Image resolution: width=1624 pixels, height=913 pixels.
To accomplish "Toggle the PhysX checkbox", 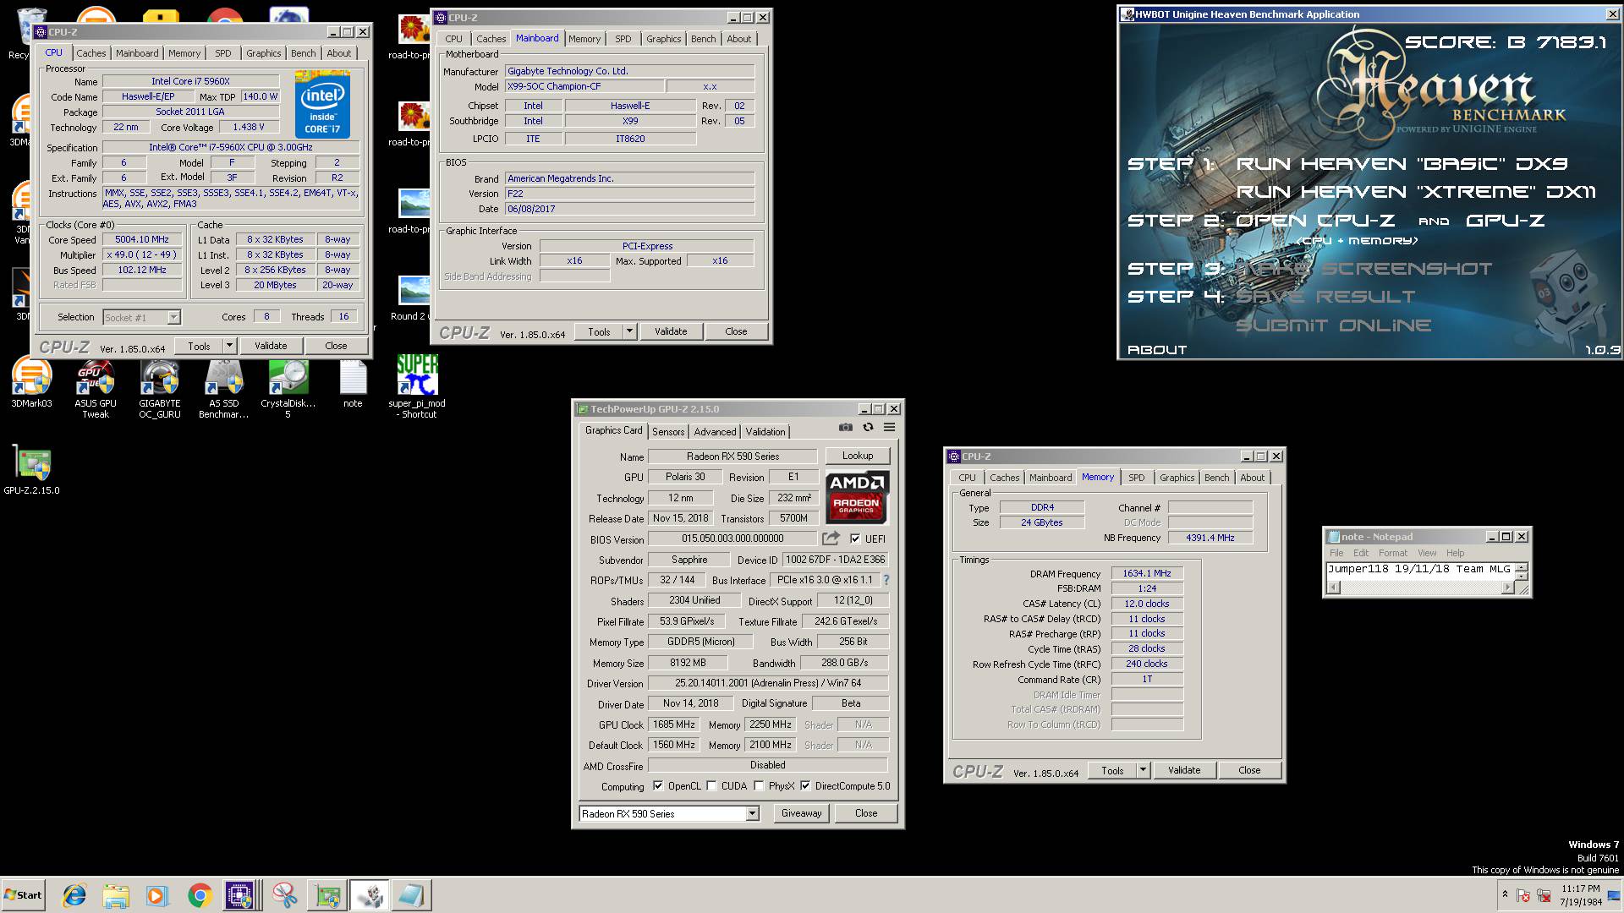I will point(759,785).
